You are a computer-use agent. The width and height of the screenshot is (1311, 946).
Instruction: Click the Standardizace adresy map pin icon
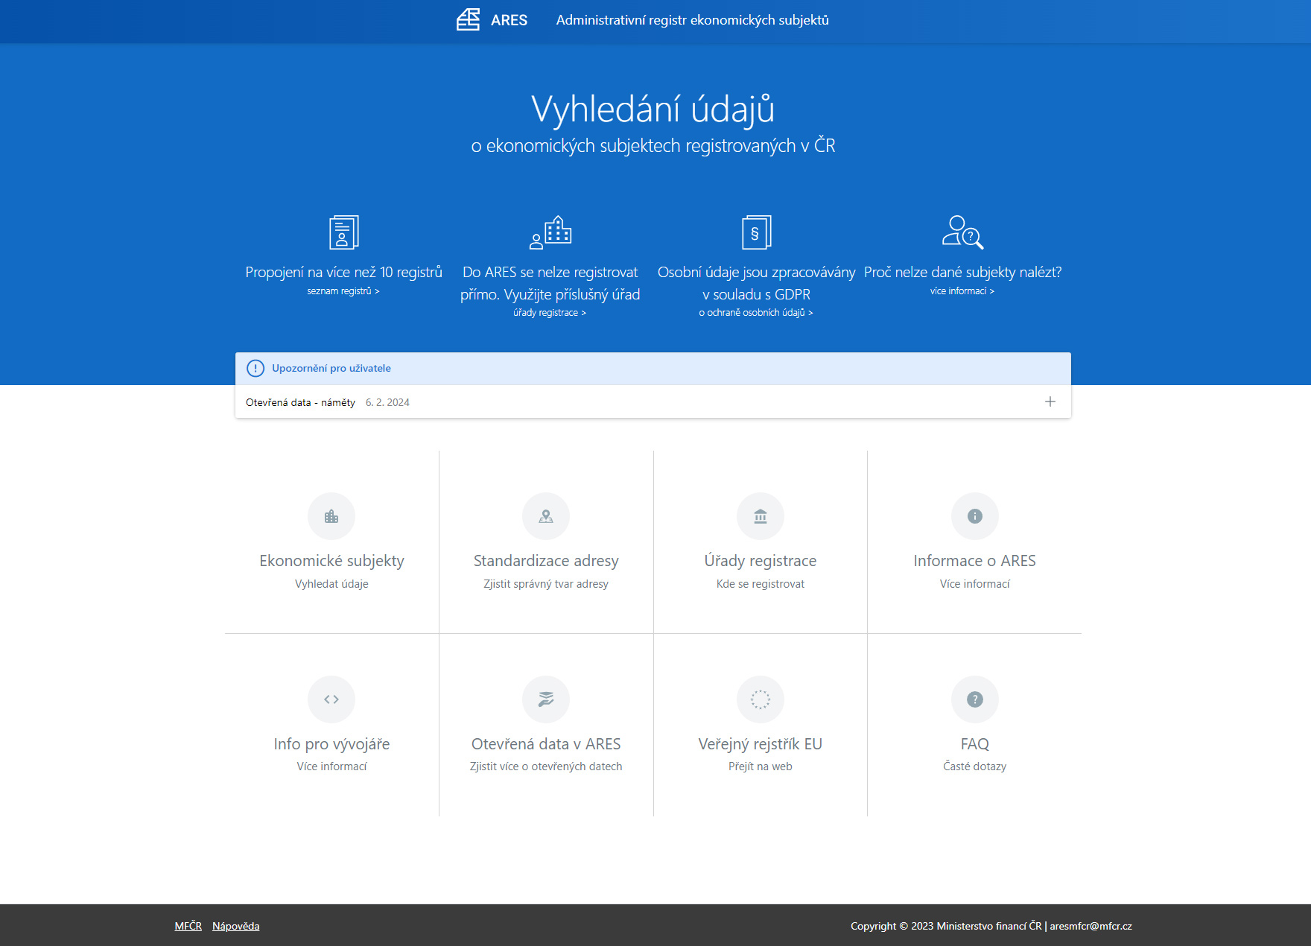click(x=546, y=516)
